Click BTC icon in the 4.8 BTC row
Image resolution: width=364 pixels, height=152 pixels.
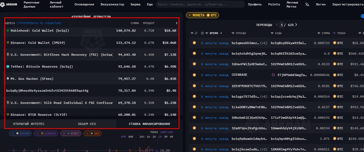click(334, 54)
